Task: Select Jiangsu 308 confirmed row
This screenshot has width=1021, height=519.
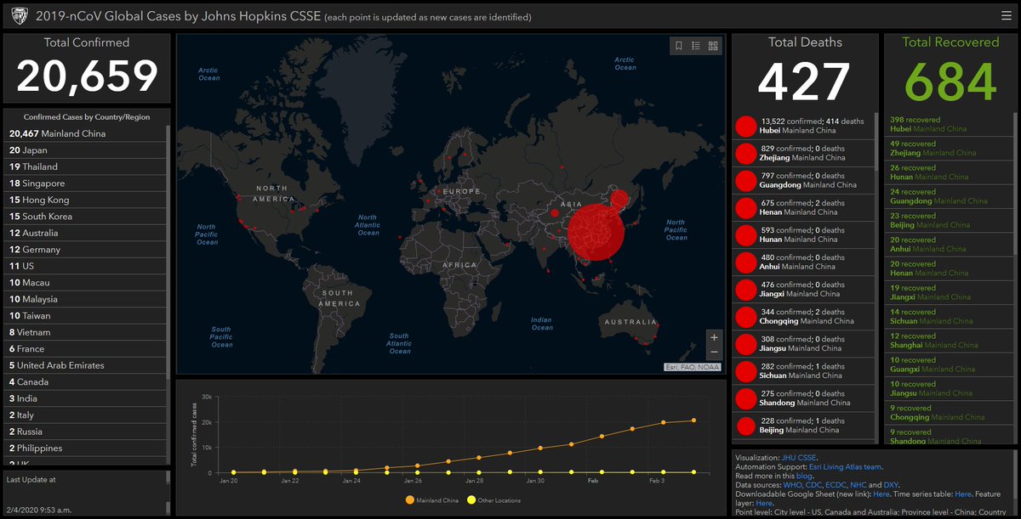Action: coord(802,343)
